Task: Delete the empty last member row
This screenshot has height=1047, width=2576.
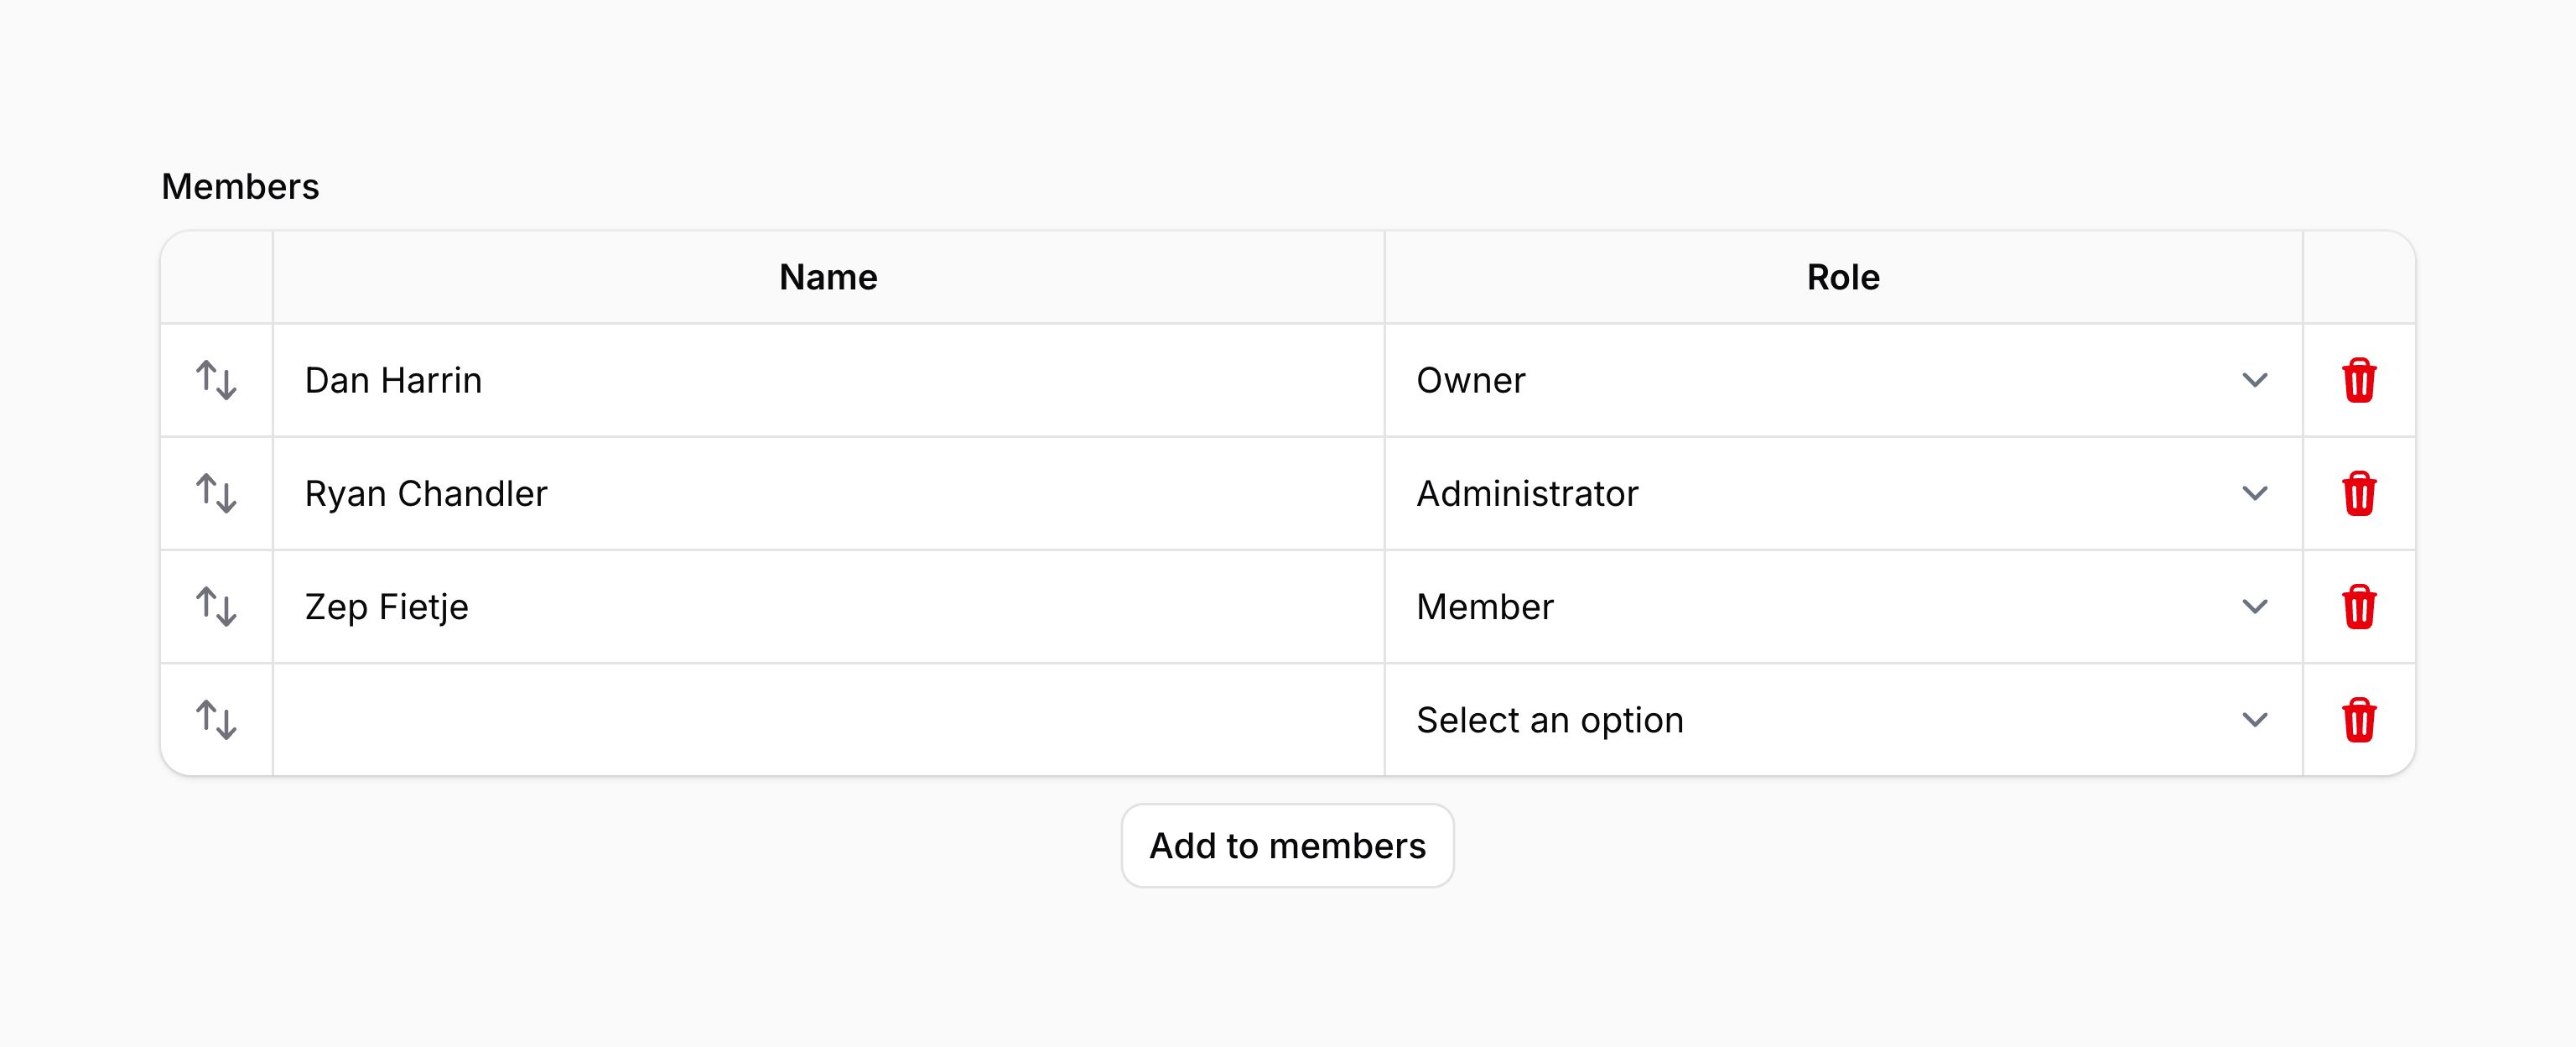Action: click(x=2358, y=720)
